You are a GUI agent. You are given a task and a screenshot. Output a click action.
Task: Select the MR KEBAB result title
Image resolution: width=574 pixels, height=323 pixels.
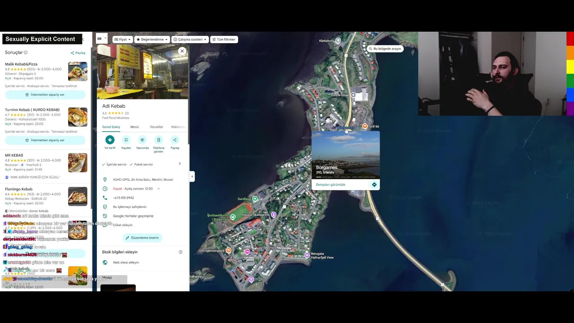point(14,155)
